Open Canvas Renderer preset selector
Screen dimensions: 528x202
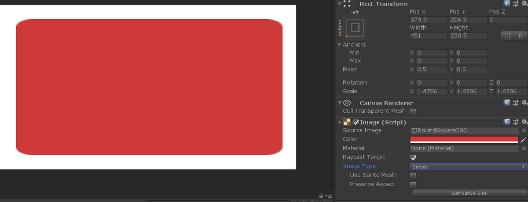tap(515, 103)
